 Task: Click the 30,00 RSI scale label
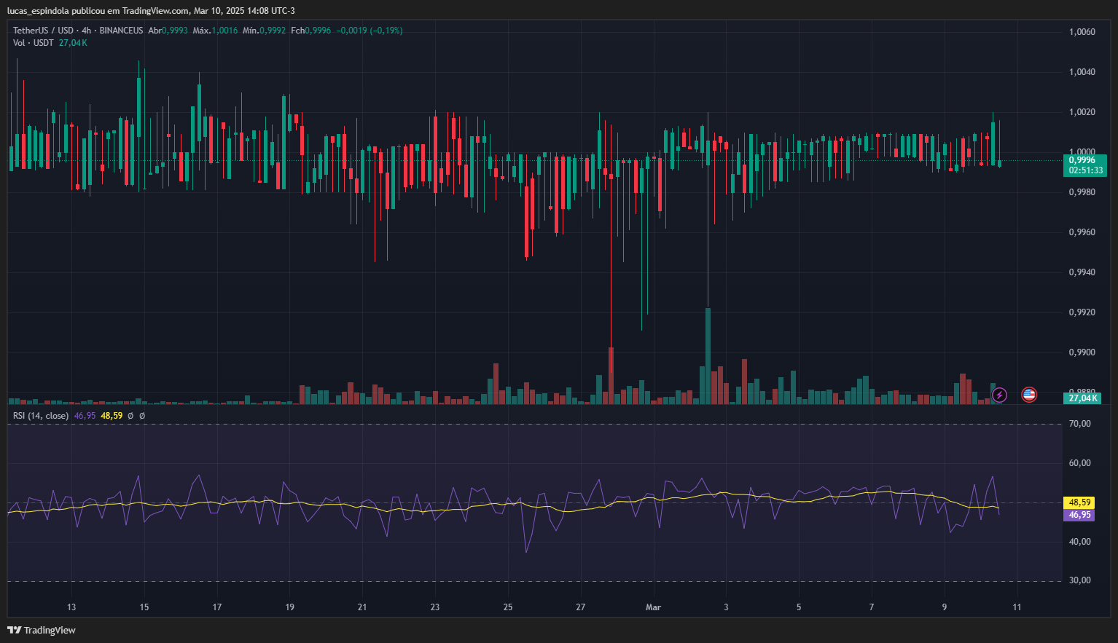pos(1079,580)
